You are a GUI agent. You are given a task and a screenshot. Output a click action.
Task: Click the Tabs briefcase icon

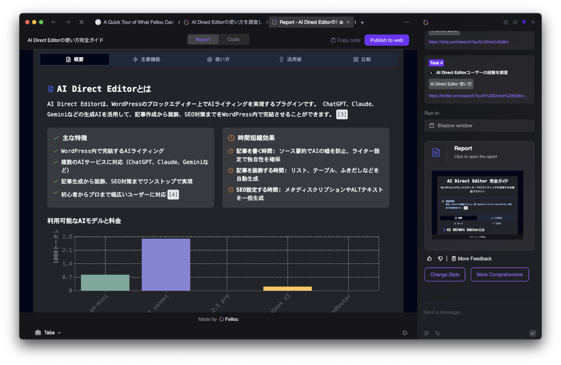click(x=38, y=333)
